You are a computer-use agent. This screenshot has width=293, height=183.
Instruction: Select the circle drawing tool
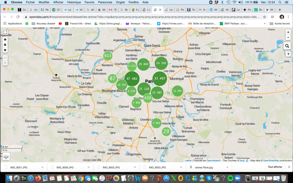(5, 50)
